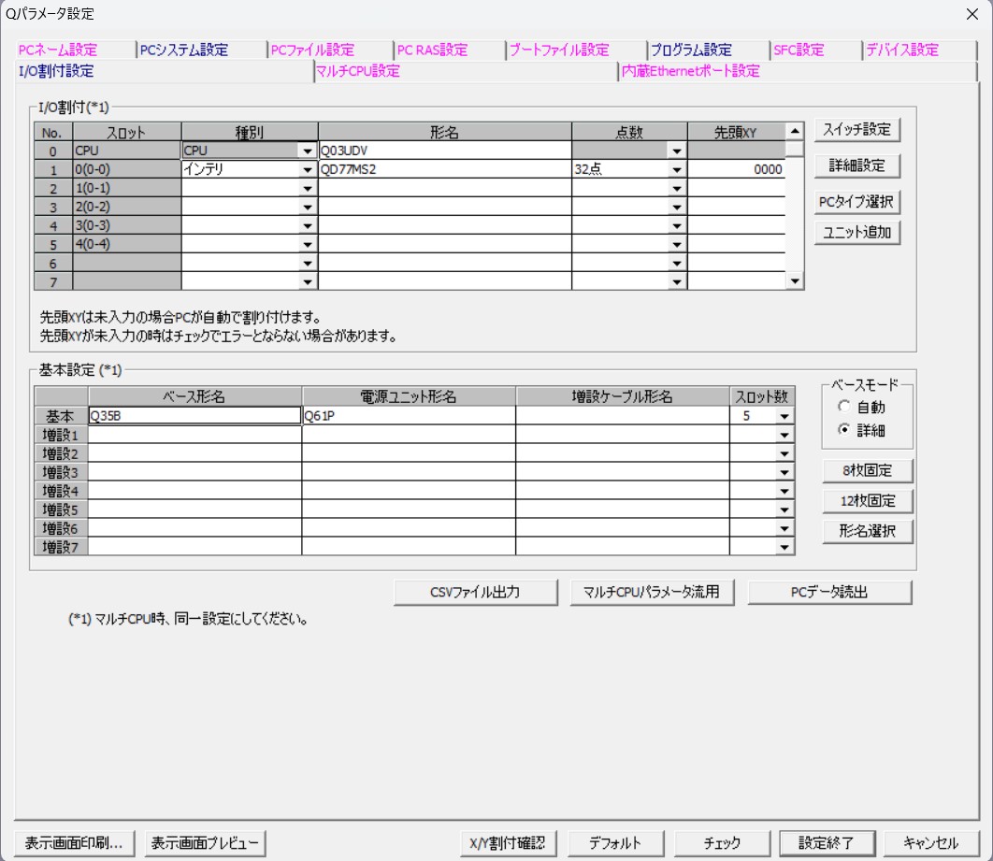Open スロット数 dropdown in 基本 row

[x=784, y=416]
